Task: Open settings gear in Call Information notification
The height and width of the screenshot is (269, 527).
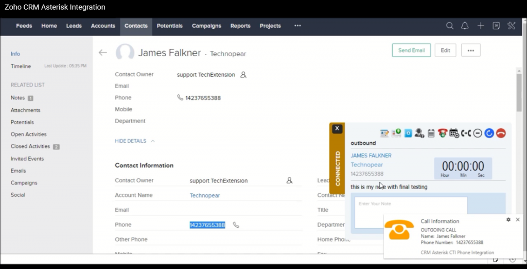Action: 508,220
